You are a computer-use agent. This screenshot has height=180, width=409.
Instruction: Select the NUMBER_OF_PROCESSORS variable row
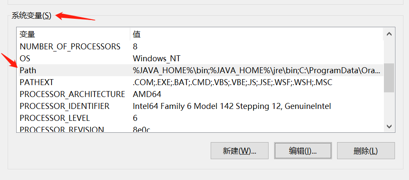pyautogui.click(x=70, y=46)
